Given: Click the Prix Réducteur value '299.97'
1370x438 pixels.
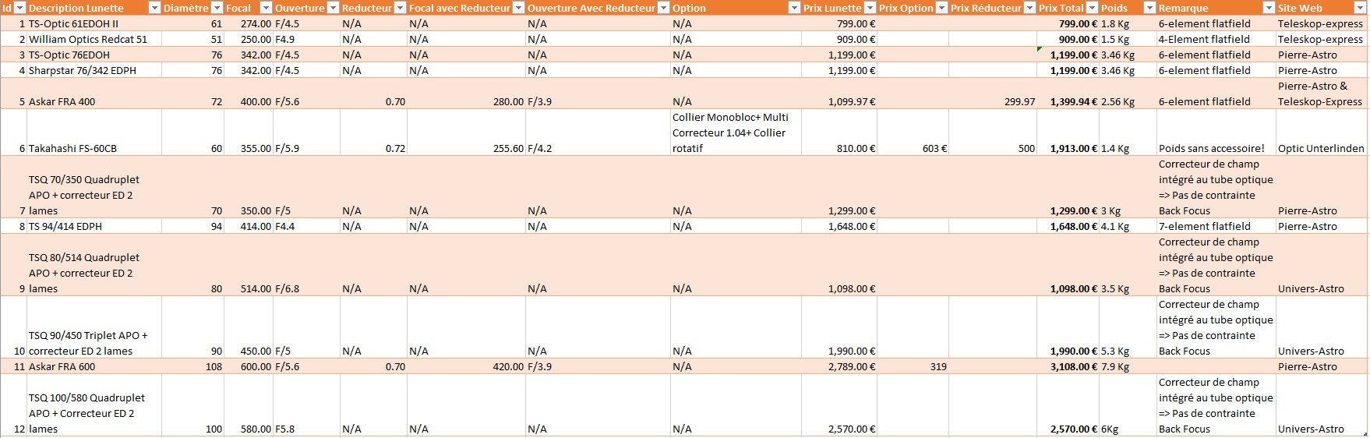Looking at the screenshot, I should pyautogui.click(x=1020, y=101).
